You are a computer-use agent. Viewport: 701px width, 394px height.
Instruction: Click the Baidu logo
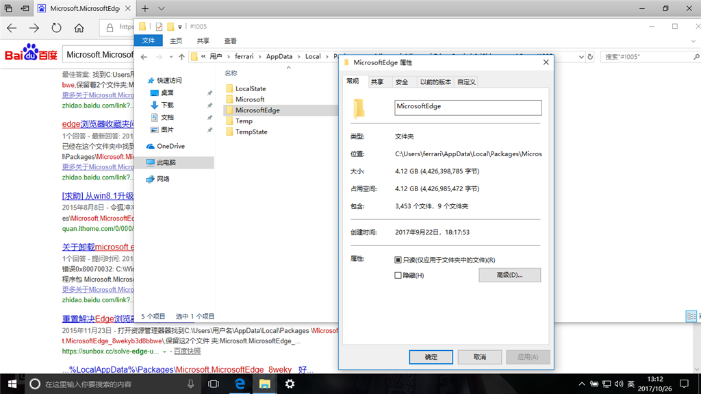[31, 53]
